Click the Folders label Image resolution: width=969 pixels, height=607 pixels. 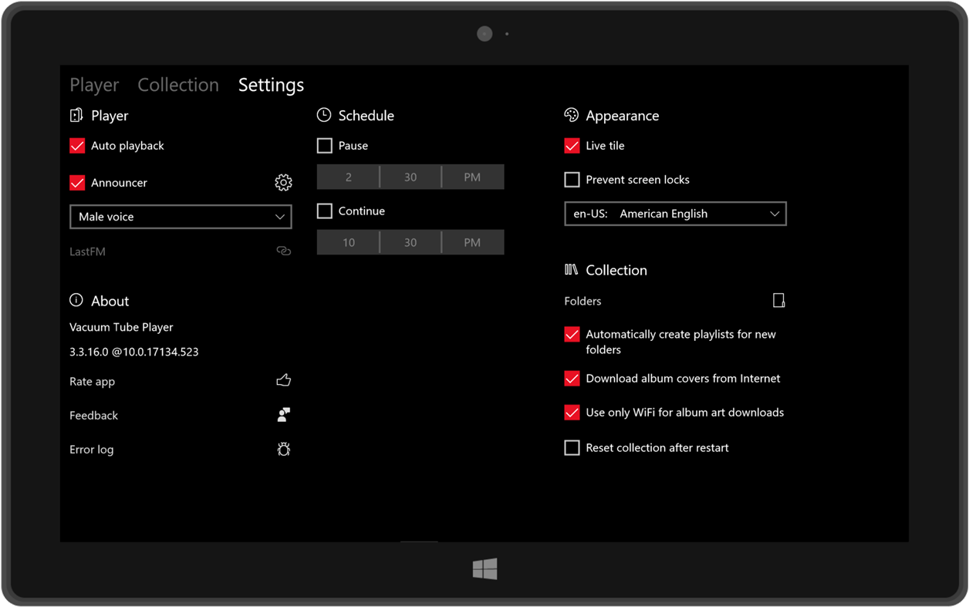pos(582,301)
